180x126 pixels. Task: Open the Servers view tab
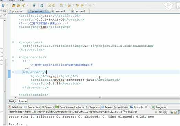click(x=48, y=107)
